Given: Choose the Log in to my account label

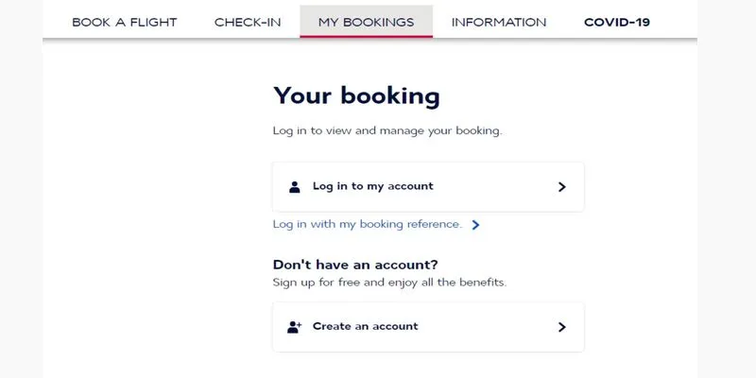Looking at the screenshot, I should 372,186.
